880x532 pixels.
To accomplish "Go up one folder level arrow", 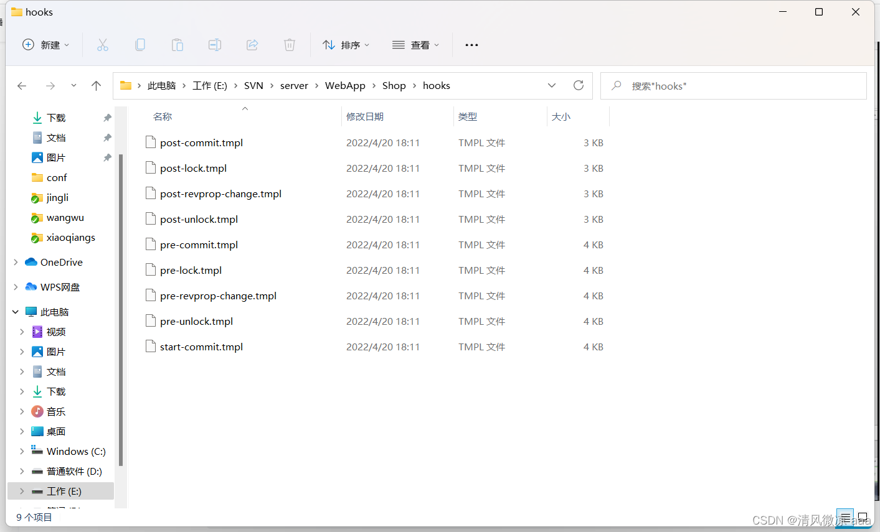I will point(96,86).
